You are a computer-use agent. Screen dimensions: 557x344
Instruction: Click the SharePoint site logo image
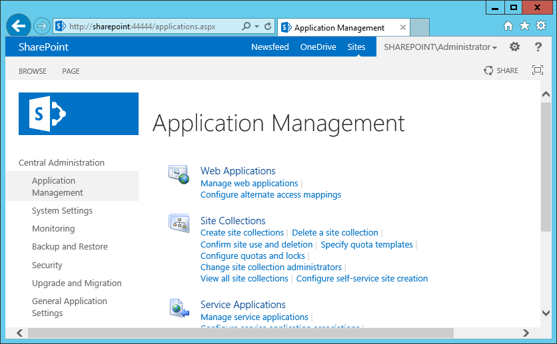79,114
